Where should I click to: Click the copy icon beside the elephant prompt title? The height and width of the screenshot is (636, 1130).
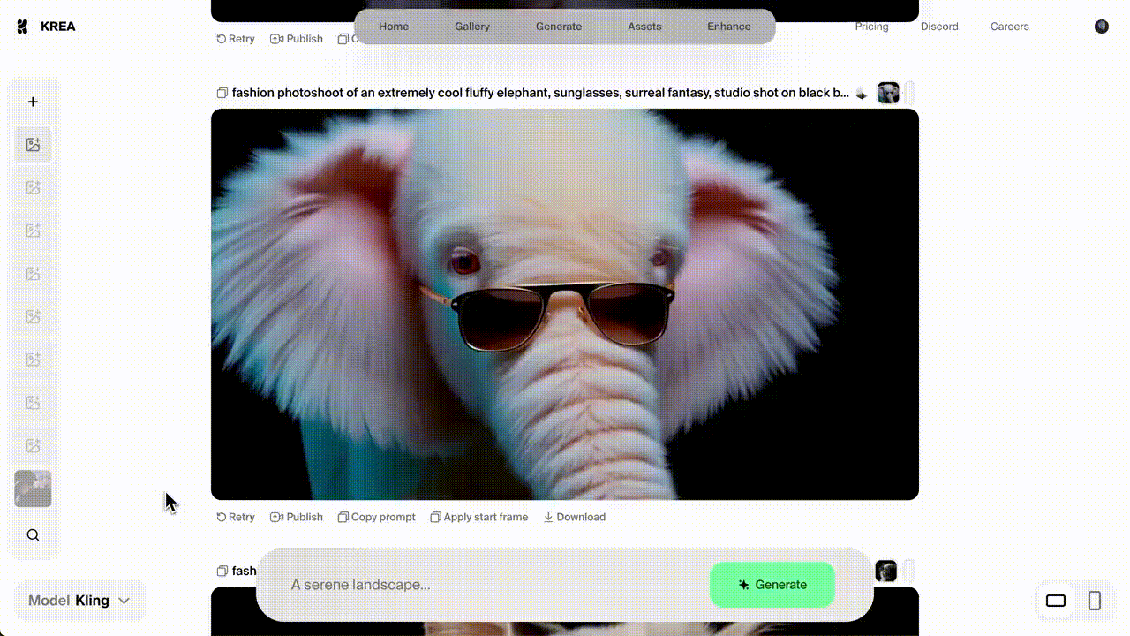[222, 93]
